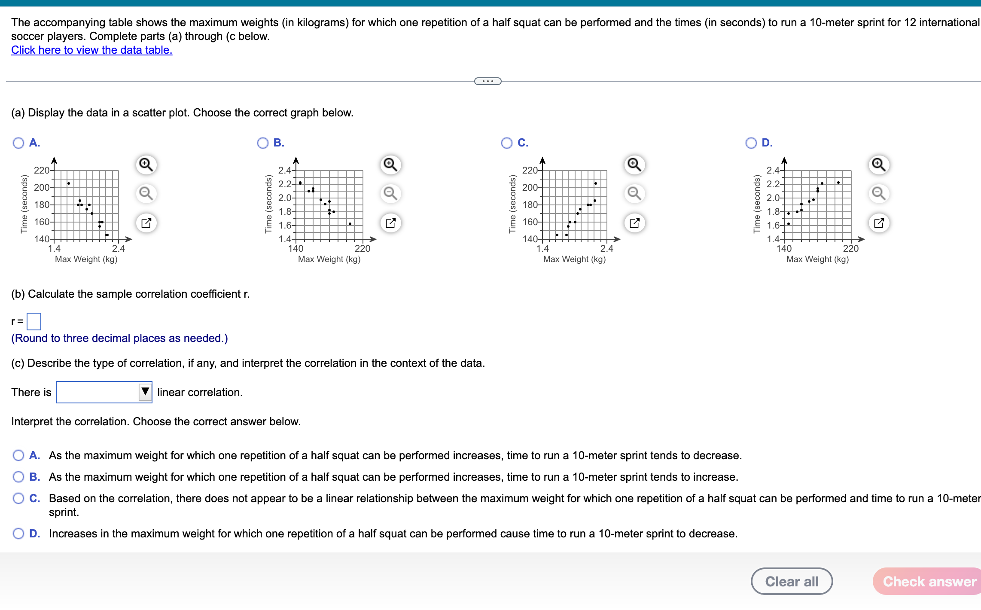Select interpretation option D about causation
Screen dimensions: 981x610
pyautogui.click(x=18, y=533)
